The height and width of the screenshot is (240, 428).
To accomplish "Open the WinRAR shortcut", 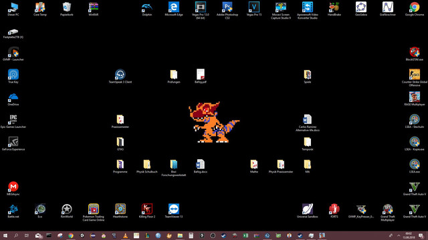I will 94,9.
